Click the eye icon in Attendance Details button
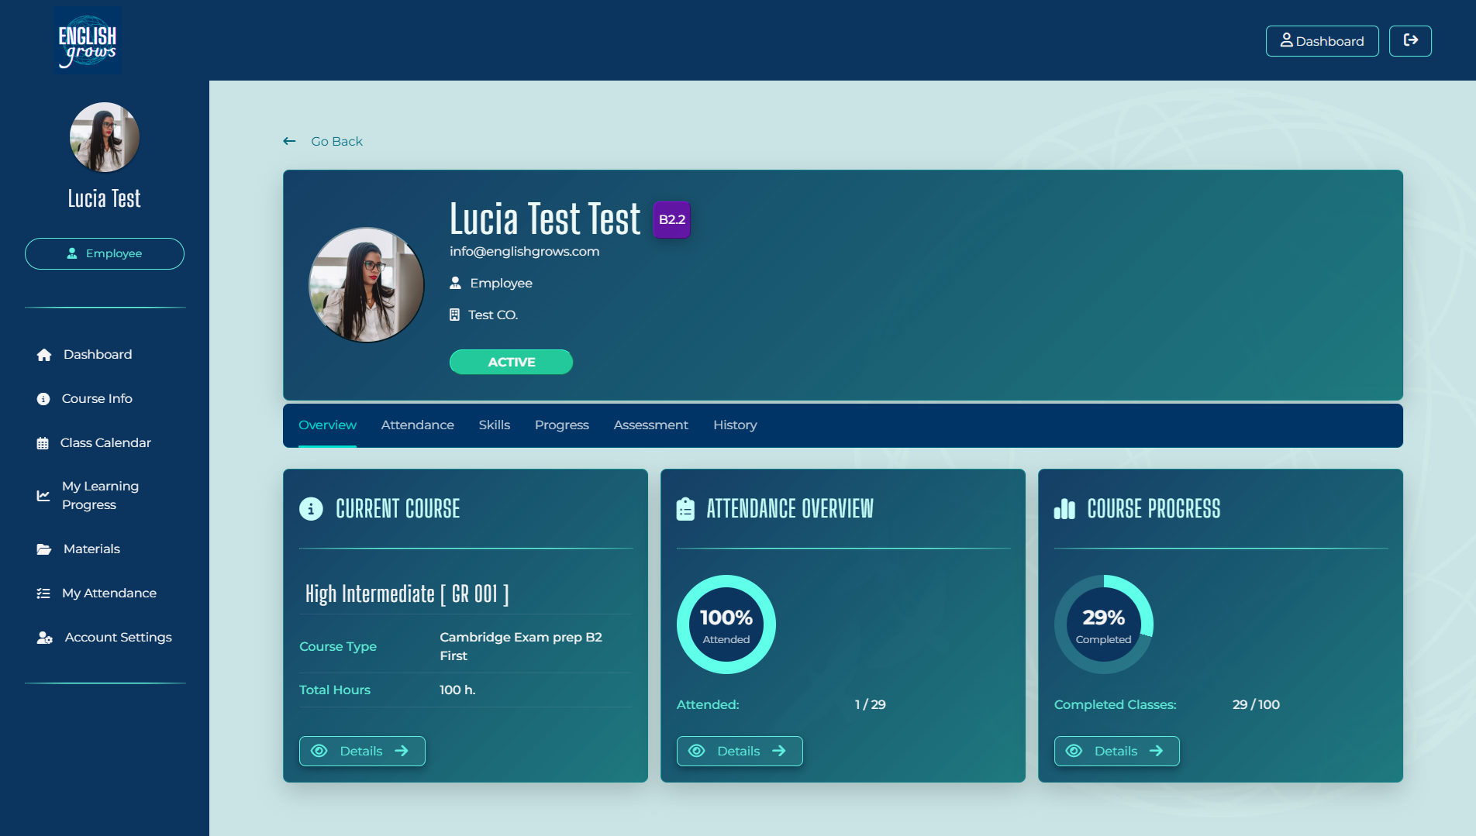 tap(697, 751)
